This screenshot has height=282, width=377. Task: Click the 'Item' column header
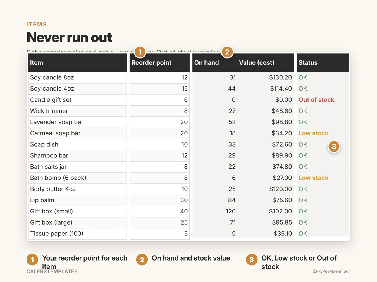[x=78, y=63]
